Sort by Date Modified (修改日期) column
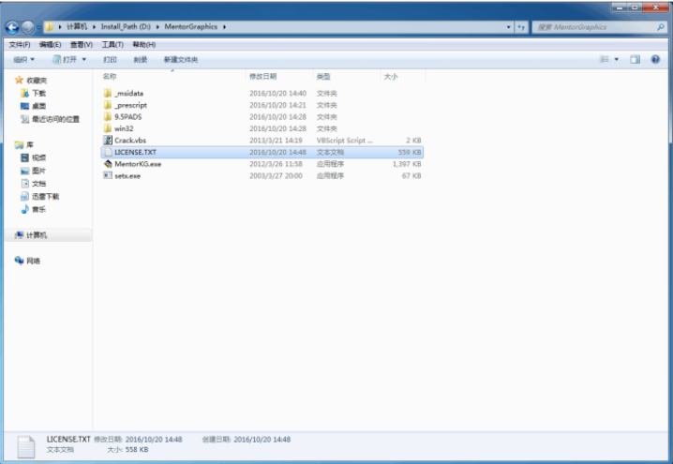673x464 pixels. pos(262,76)
